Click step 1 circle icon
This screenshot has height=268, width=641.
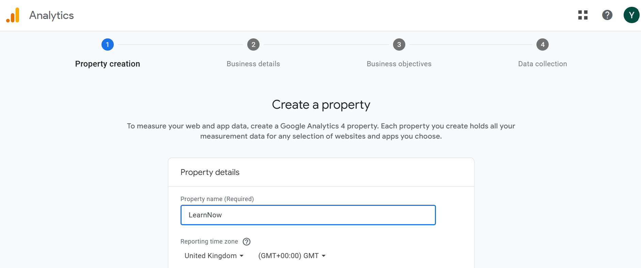pyautogui.click(x=108, y=44)
